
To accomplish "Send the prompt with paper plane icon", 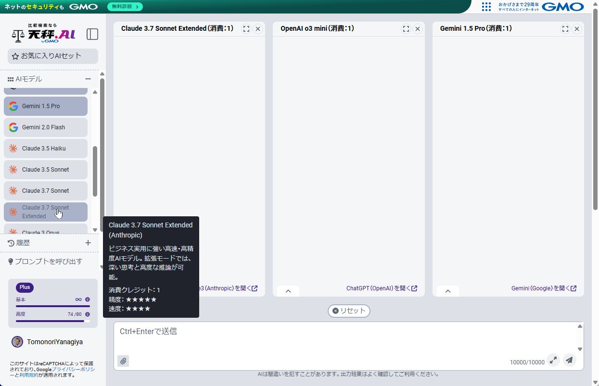I will 569,360.
